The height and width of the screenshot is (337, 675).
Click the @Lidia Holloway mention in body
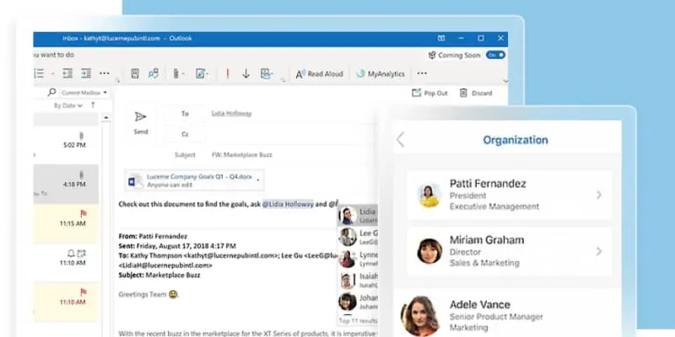[x=288, y=204]
